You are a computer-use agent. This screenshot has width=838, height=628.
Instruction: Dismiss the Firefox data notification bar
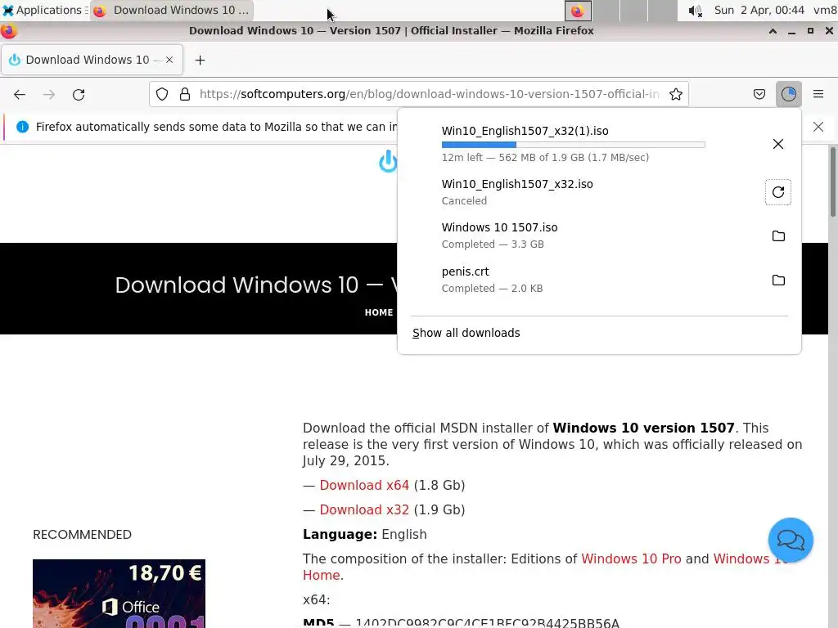click(x=818, y=127)
